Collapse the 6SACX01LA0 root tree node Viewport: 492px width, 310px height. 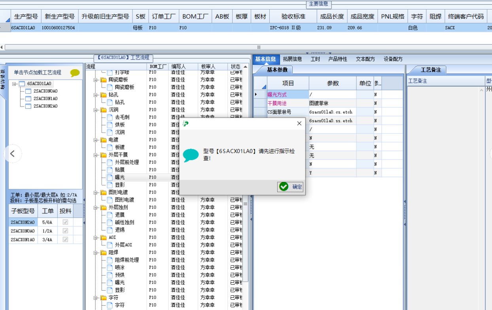click(15, 84)
